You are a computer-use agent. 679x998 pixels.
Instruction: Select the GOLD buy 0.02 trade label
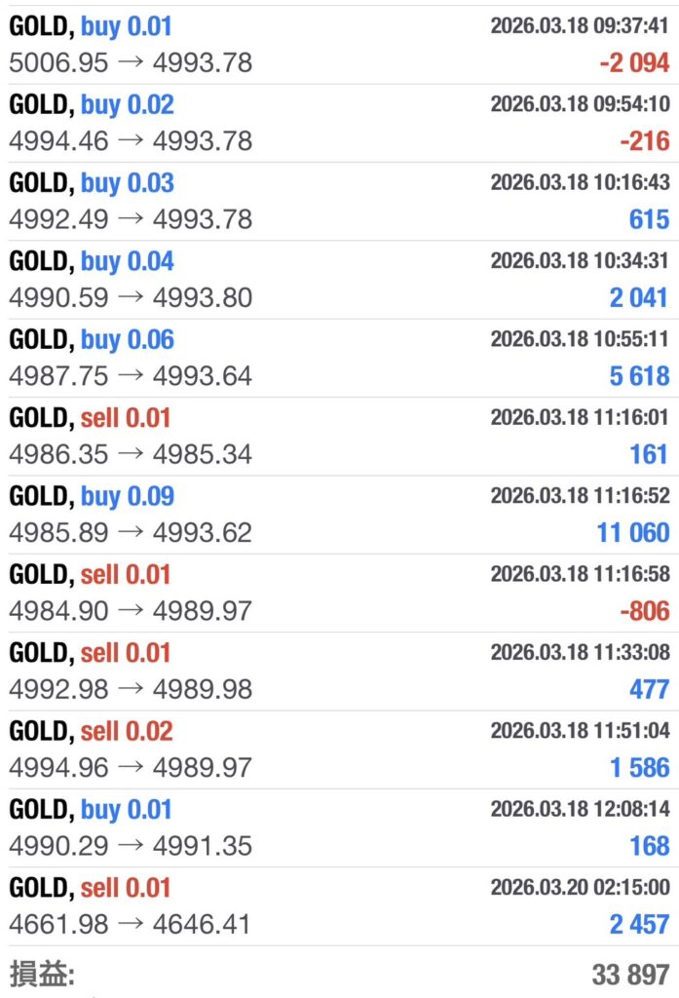92,104
